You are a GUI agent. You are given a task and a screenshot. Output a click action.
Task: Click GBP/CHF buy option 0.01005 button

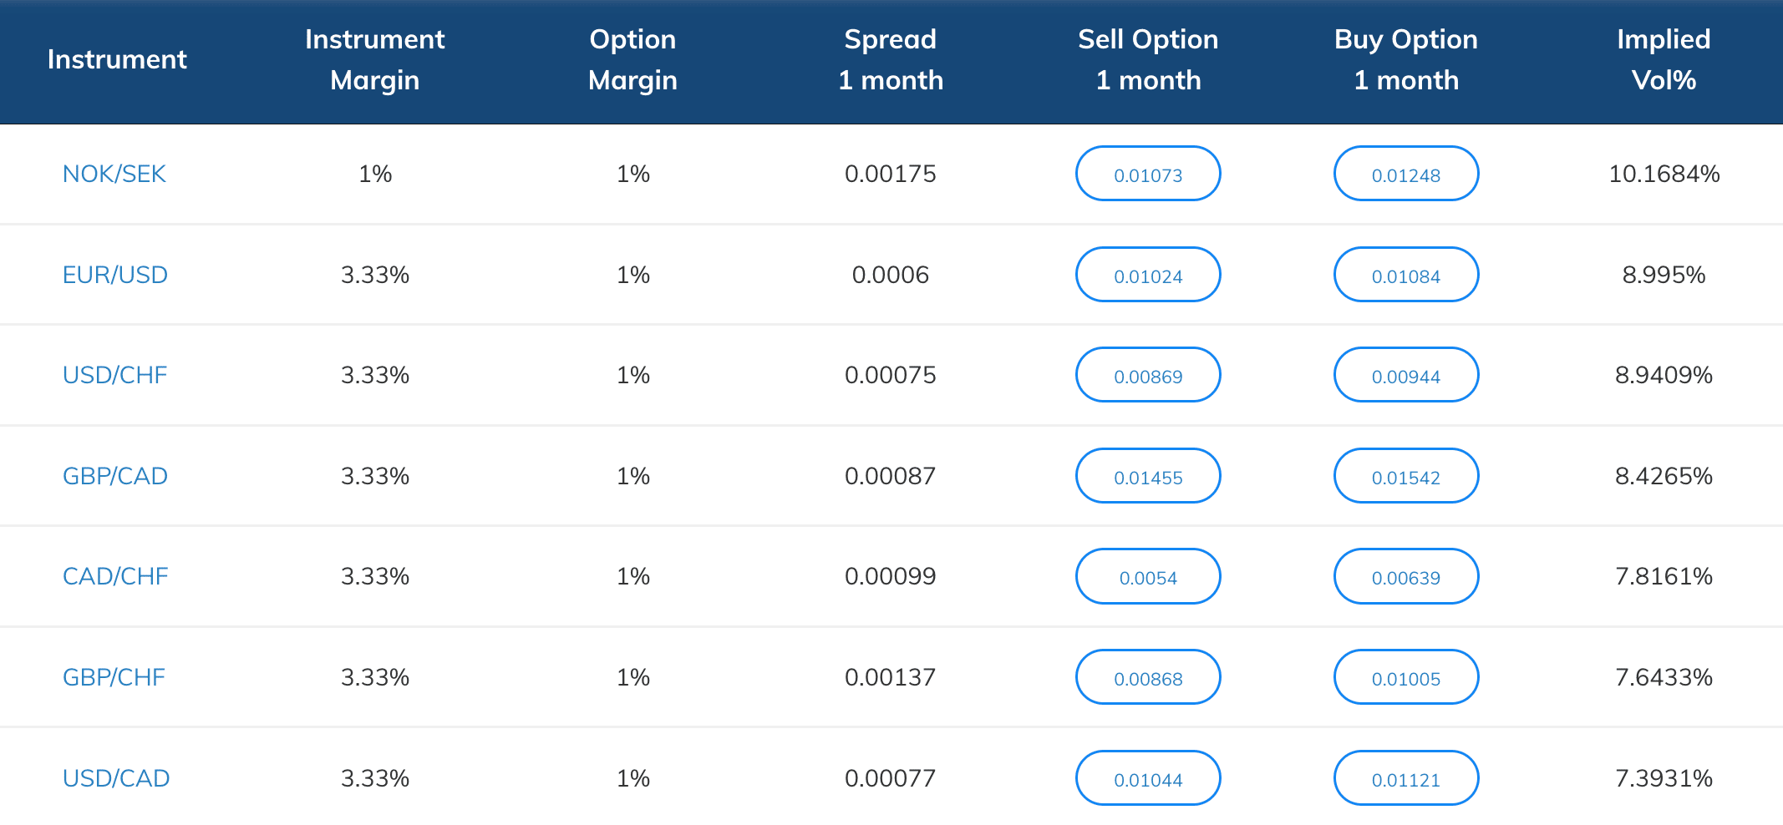point(1406,677)
